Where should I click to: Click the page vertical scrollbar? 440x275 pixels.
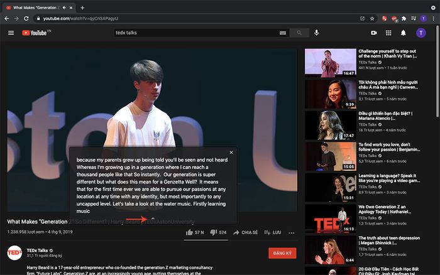pyautogui.click(x=437, y=71)
